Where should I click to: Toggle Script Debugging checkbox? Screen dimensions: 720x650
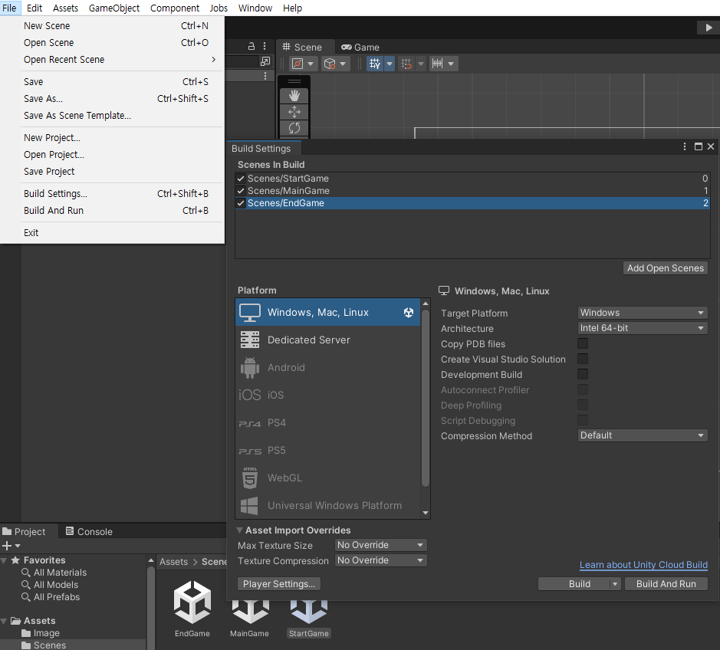click(583, 420)
